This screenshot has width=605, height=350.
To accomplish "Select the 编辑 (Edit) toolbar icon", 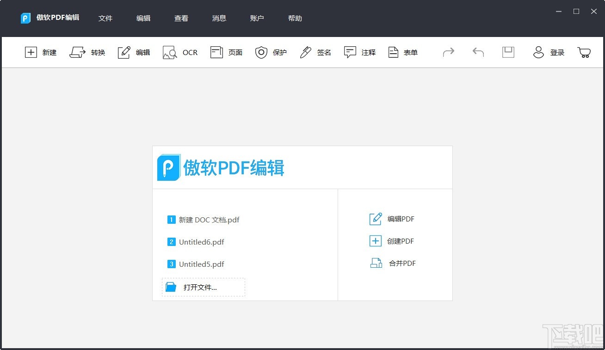I will [x=134, y=52].
